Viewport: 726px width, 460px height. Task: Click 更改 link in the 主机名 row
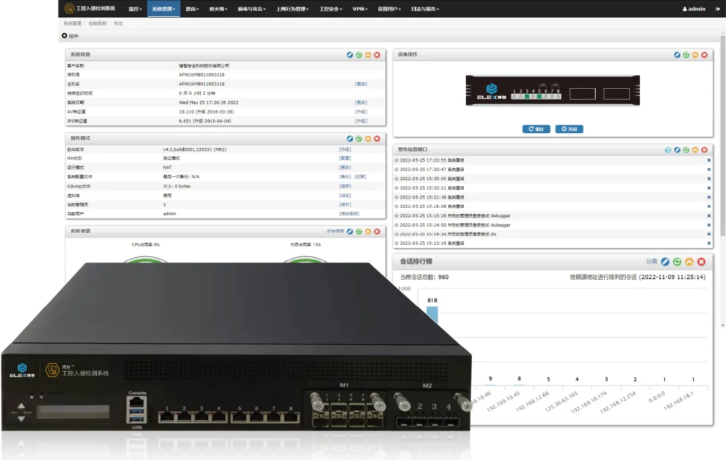[361, 84]
